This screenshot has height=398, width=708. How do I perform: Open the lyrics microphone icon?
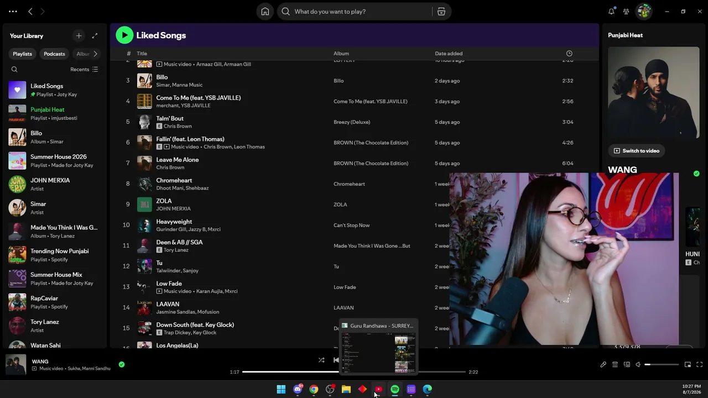pyautogui.click(x=603, y=364)
